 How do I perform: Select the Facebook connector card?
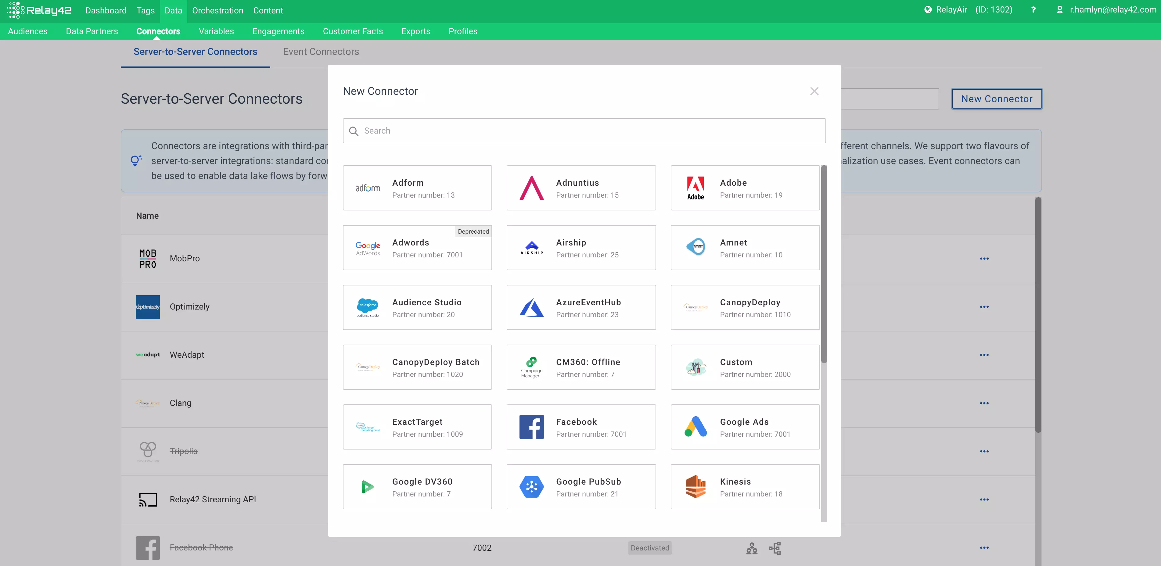[x=581, y=427]
